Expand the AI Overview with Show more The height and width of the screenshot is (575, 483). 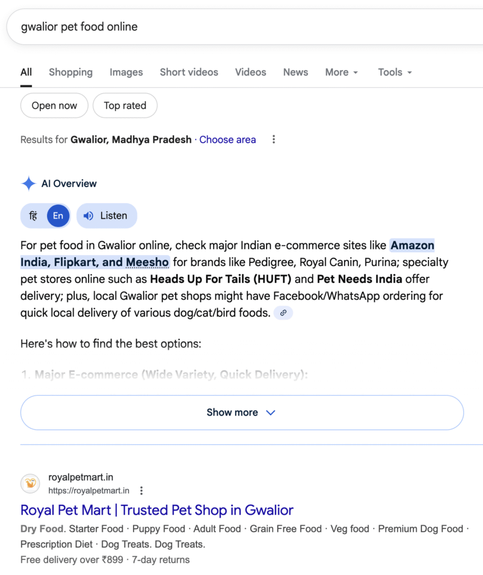[242, 413]
